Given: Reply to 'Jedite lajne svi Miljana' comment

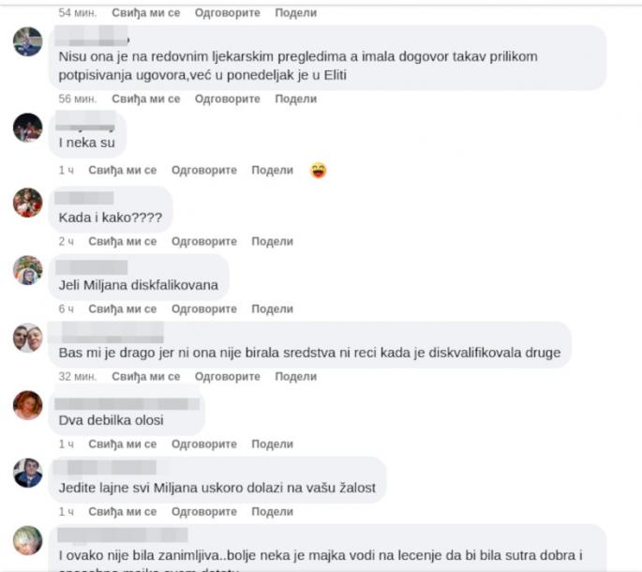Looking at the screenshot, I should point(204,512).
